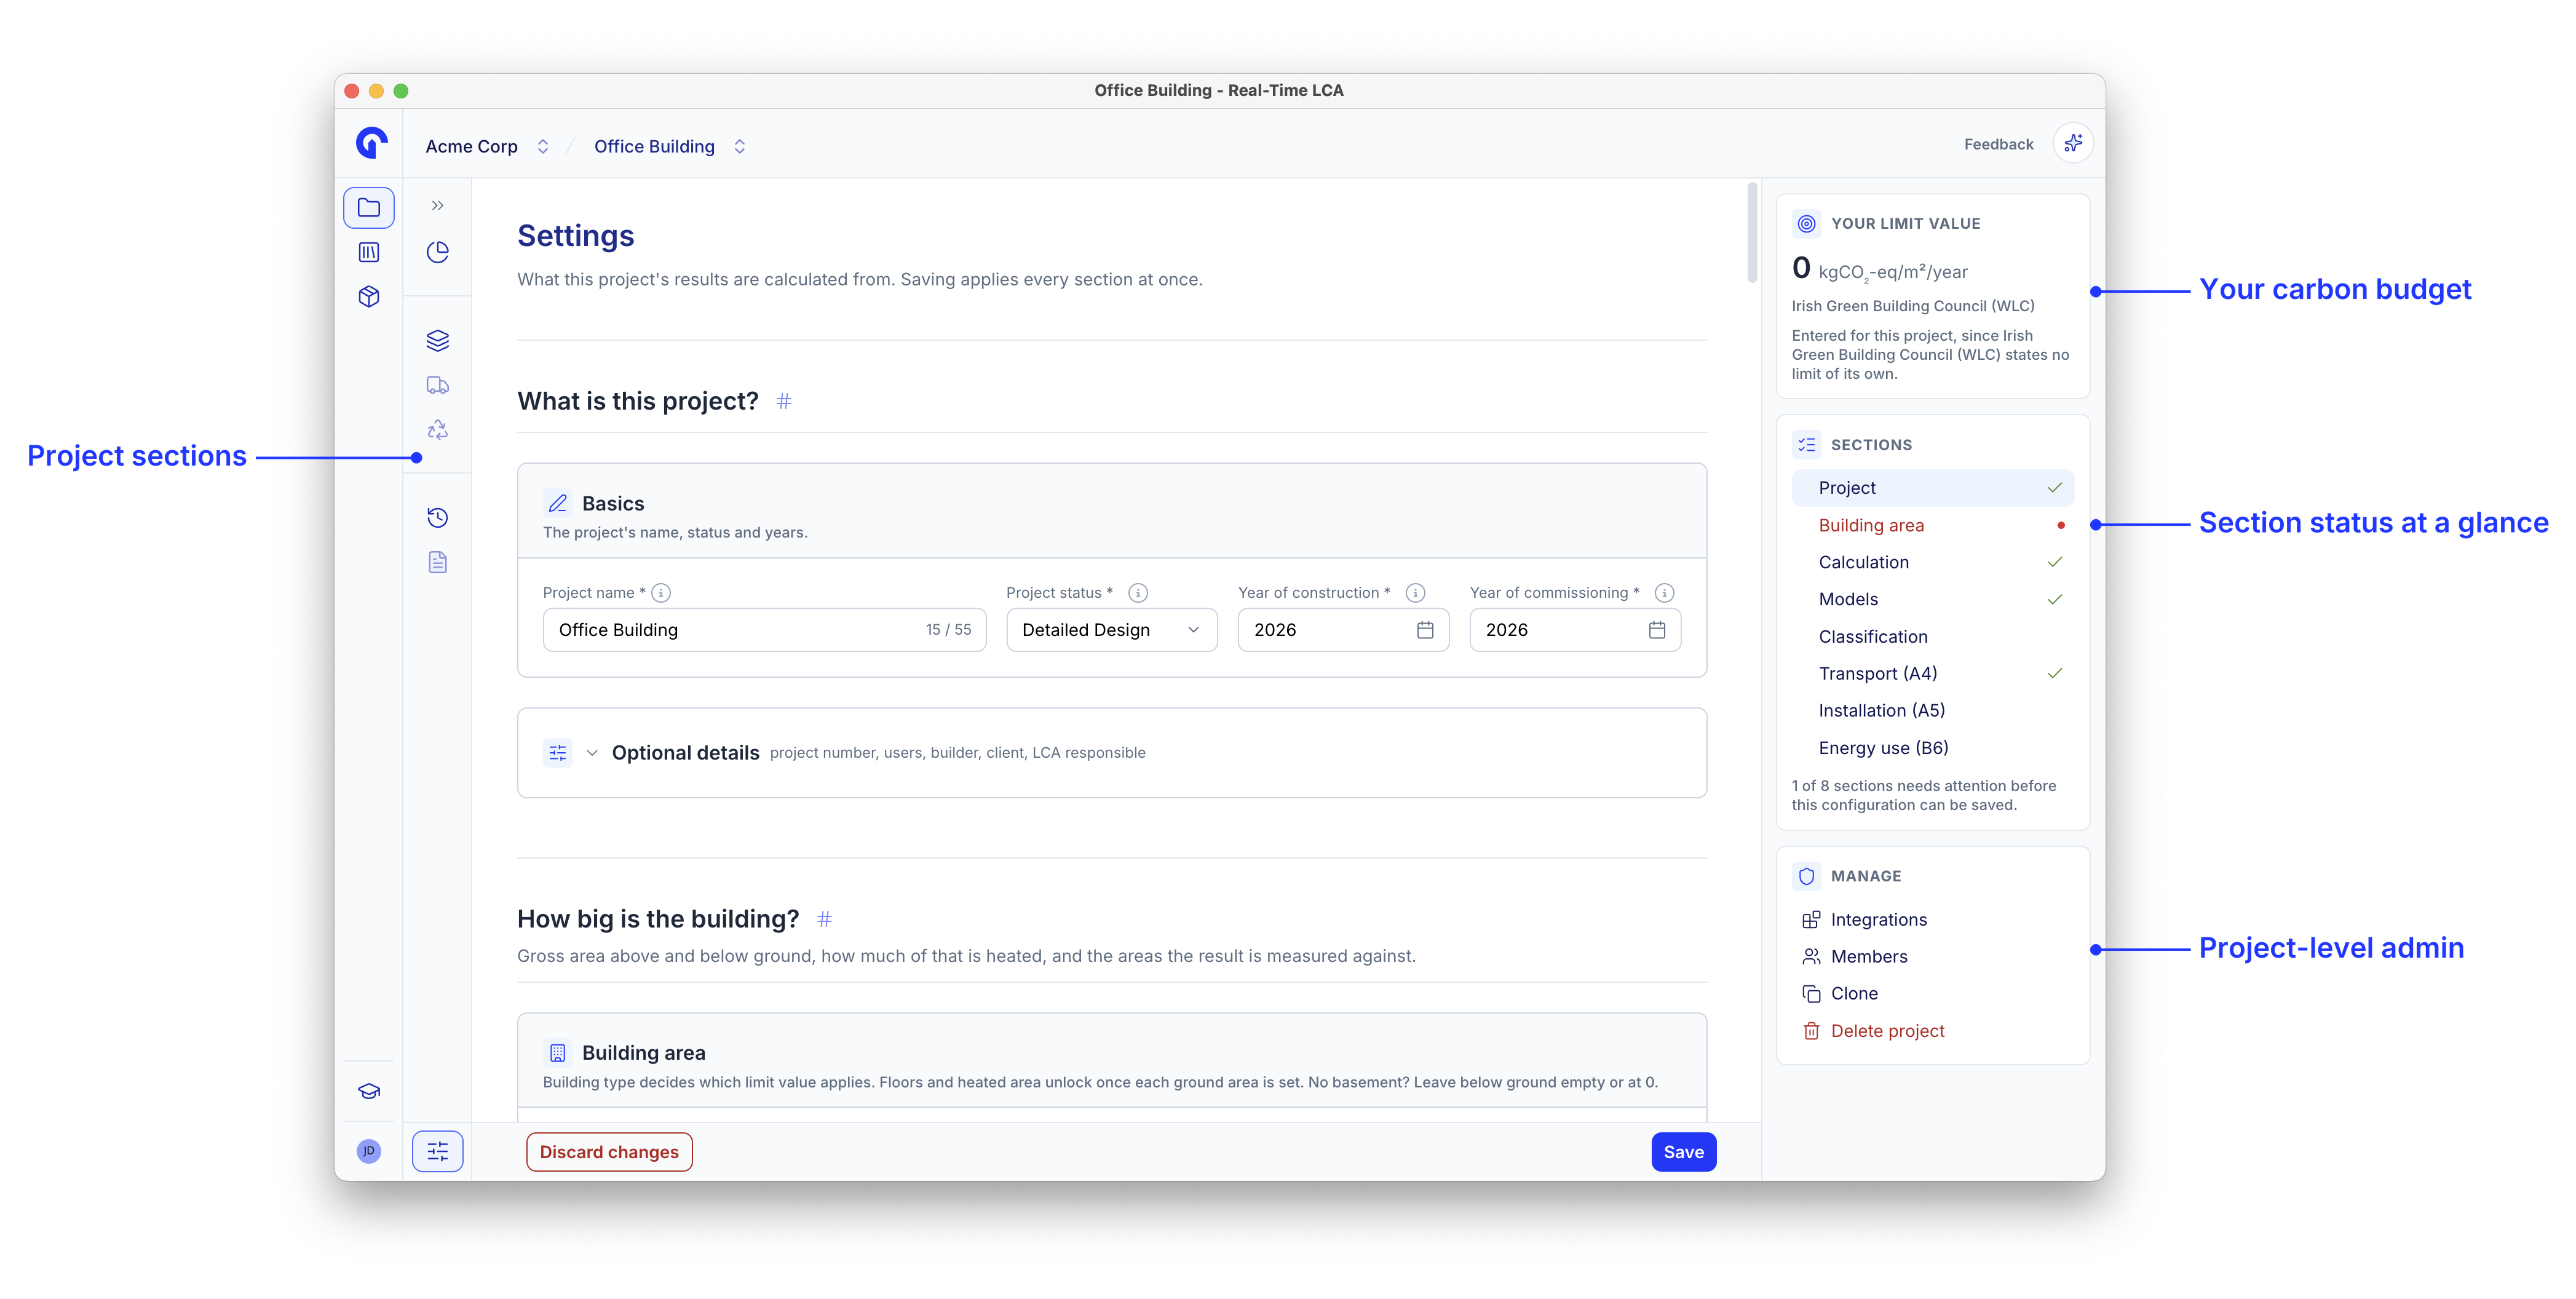Viewport: 2576px width, 1299px height.
Task: Open the graduation cap learning icon
Action: coord(368,1091)
